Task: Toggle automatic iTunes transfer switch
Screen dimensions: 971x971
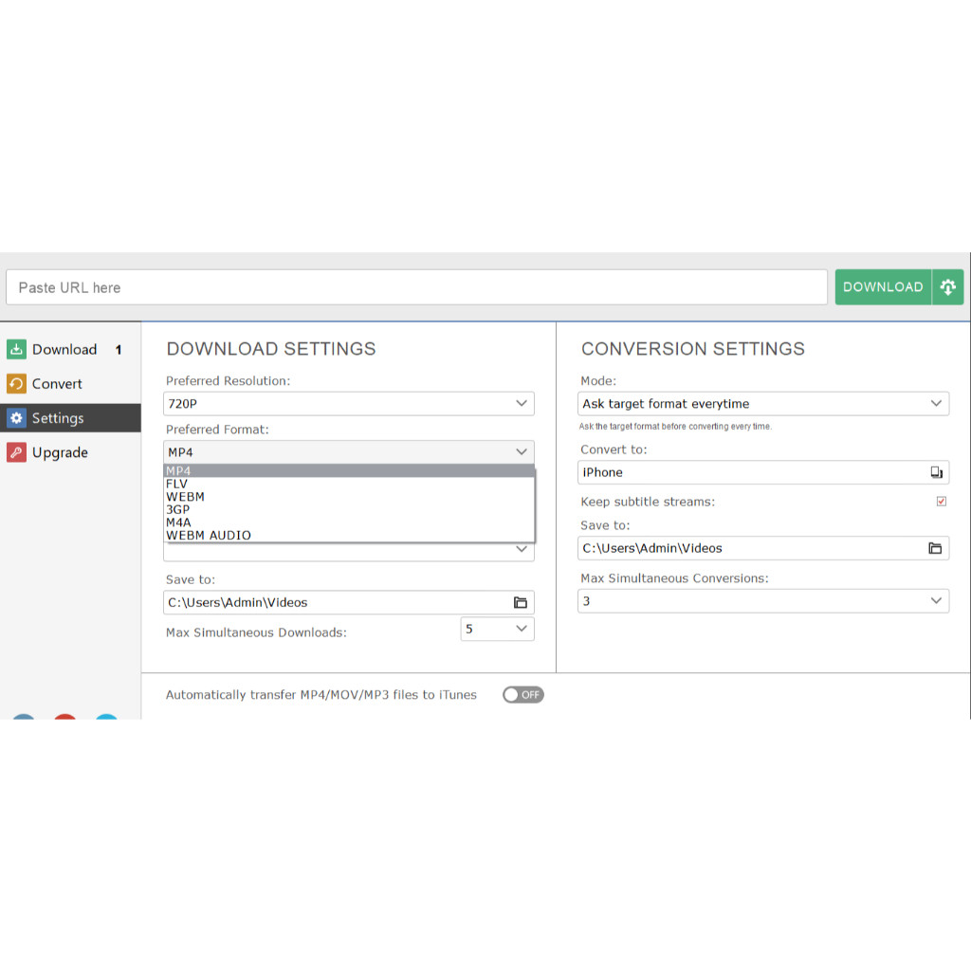Action: tap(522, 695)
